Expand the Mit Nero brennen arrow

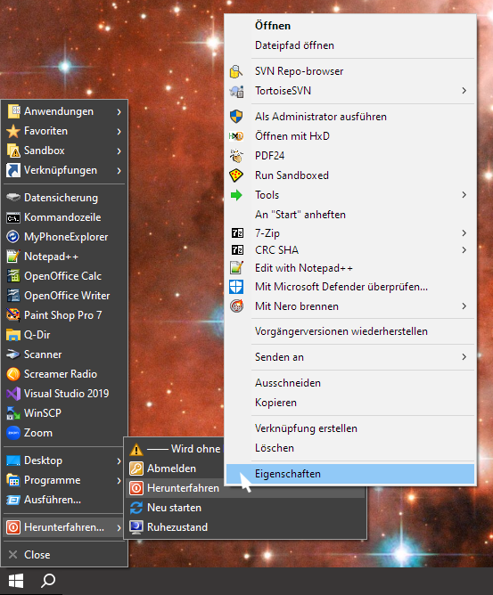[x=464, y=306]
